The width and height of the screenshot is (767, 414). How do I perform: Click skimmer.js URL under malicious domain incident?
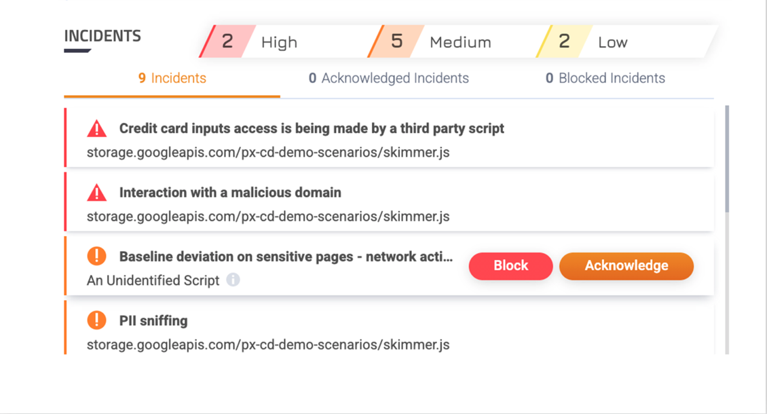pyautogui.click(x=268, y=217)
